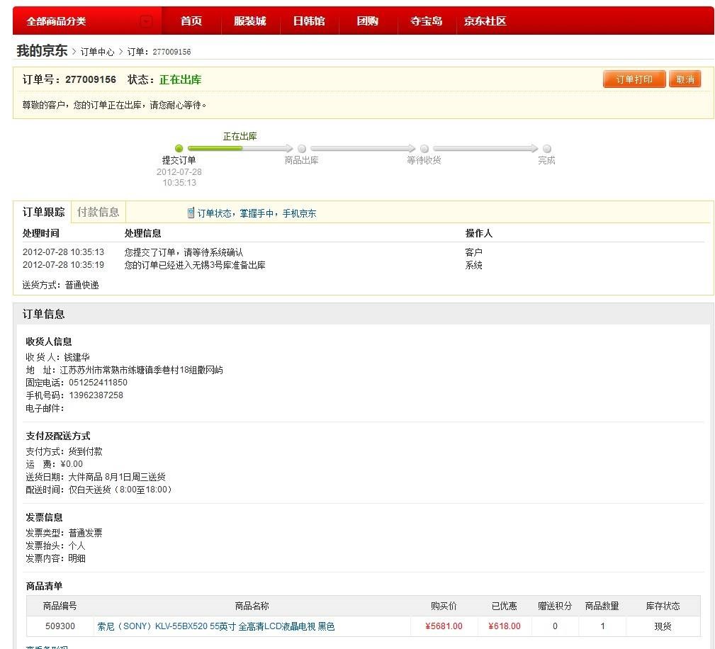715x649 pixels.
Task: Click the dropdown arrow beside 全部商品分类
Action: (146, 21)
